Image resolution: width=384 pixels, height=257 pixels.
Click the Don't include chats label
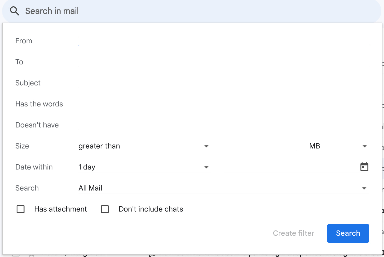(x=151, y=209)
